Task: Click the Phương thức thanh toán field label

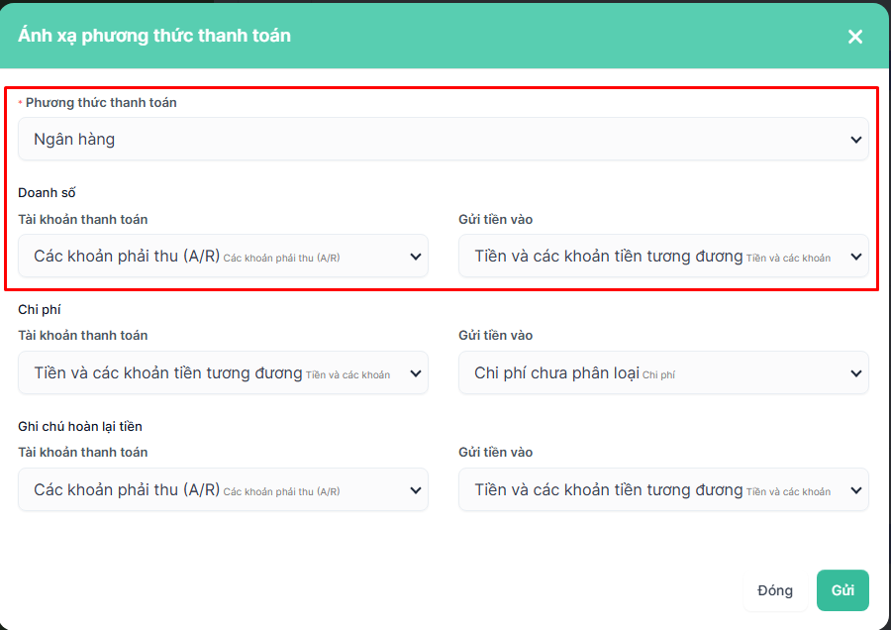Action: point(101,102)
